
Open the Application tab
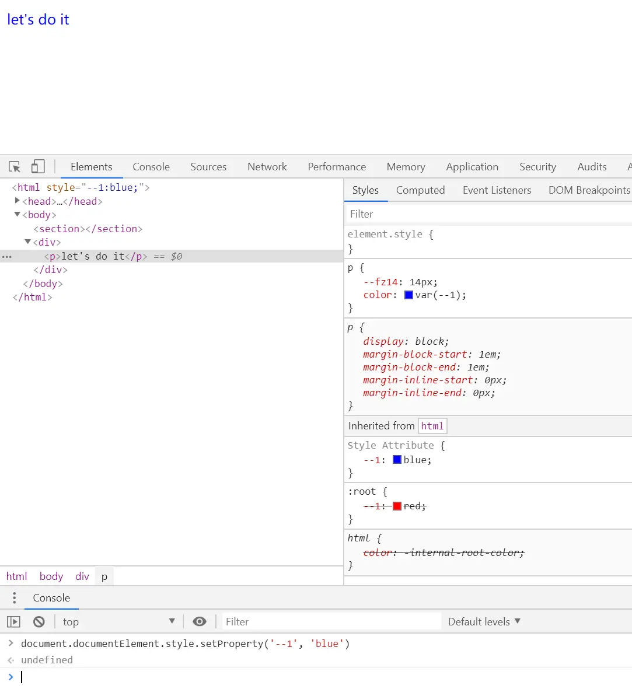coord(472,167)
